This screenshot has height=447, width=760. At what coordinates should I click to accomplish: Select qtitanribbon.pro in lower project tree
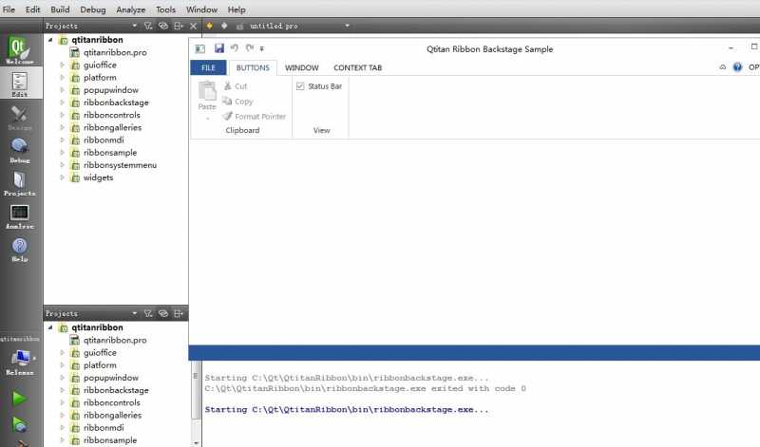pos(115,340)
